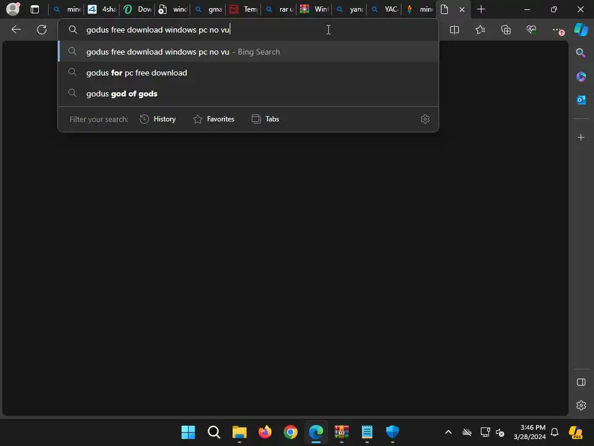Click the browser back arrow
Viewport: 594px width, 446px height.
click(x=16, y=30)
